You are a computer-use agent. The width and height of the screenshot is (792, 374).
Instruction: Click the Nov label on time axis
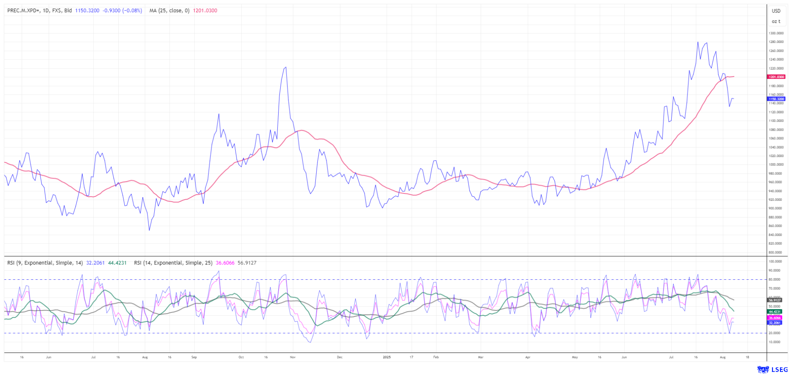tap(292, 357)
